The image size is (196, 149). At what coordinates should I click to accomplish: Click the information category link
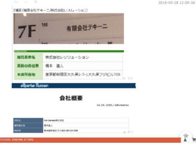click(122, 105)
